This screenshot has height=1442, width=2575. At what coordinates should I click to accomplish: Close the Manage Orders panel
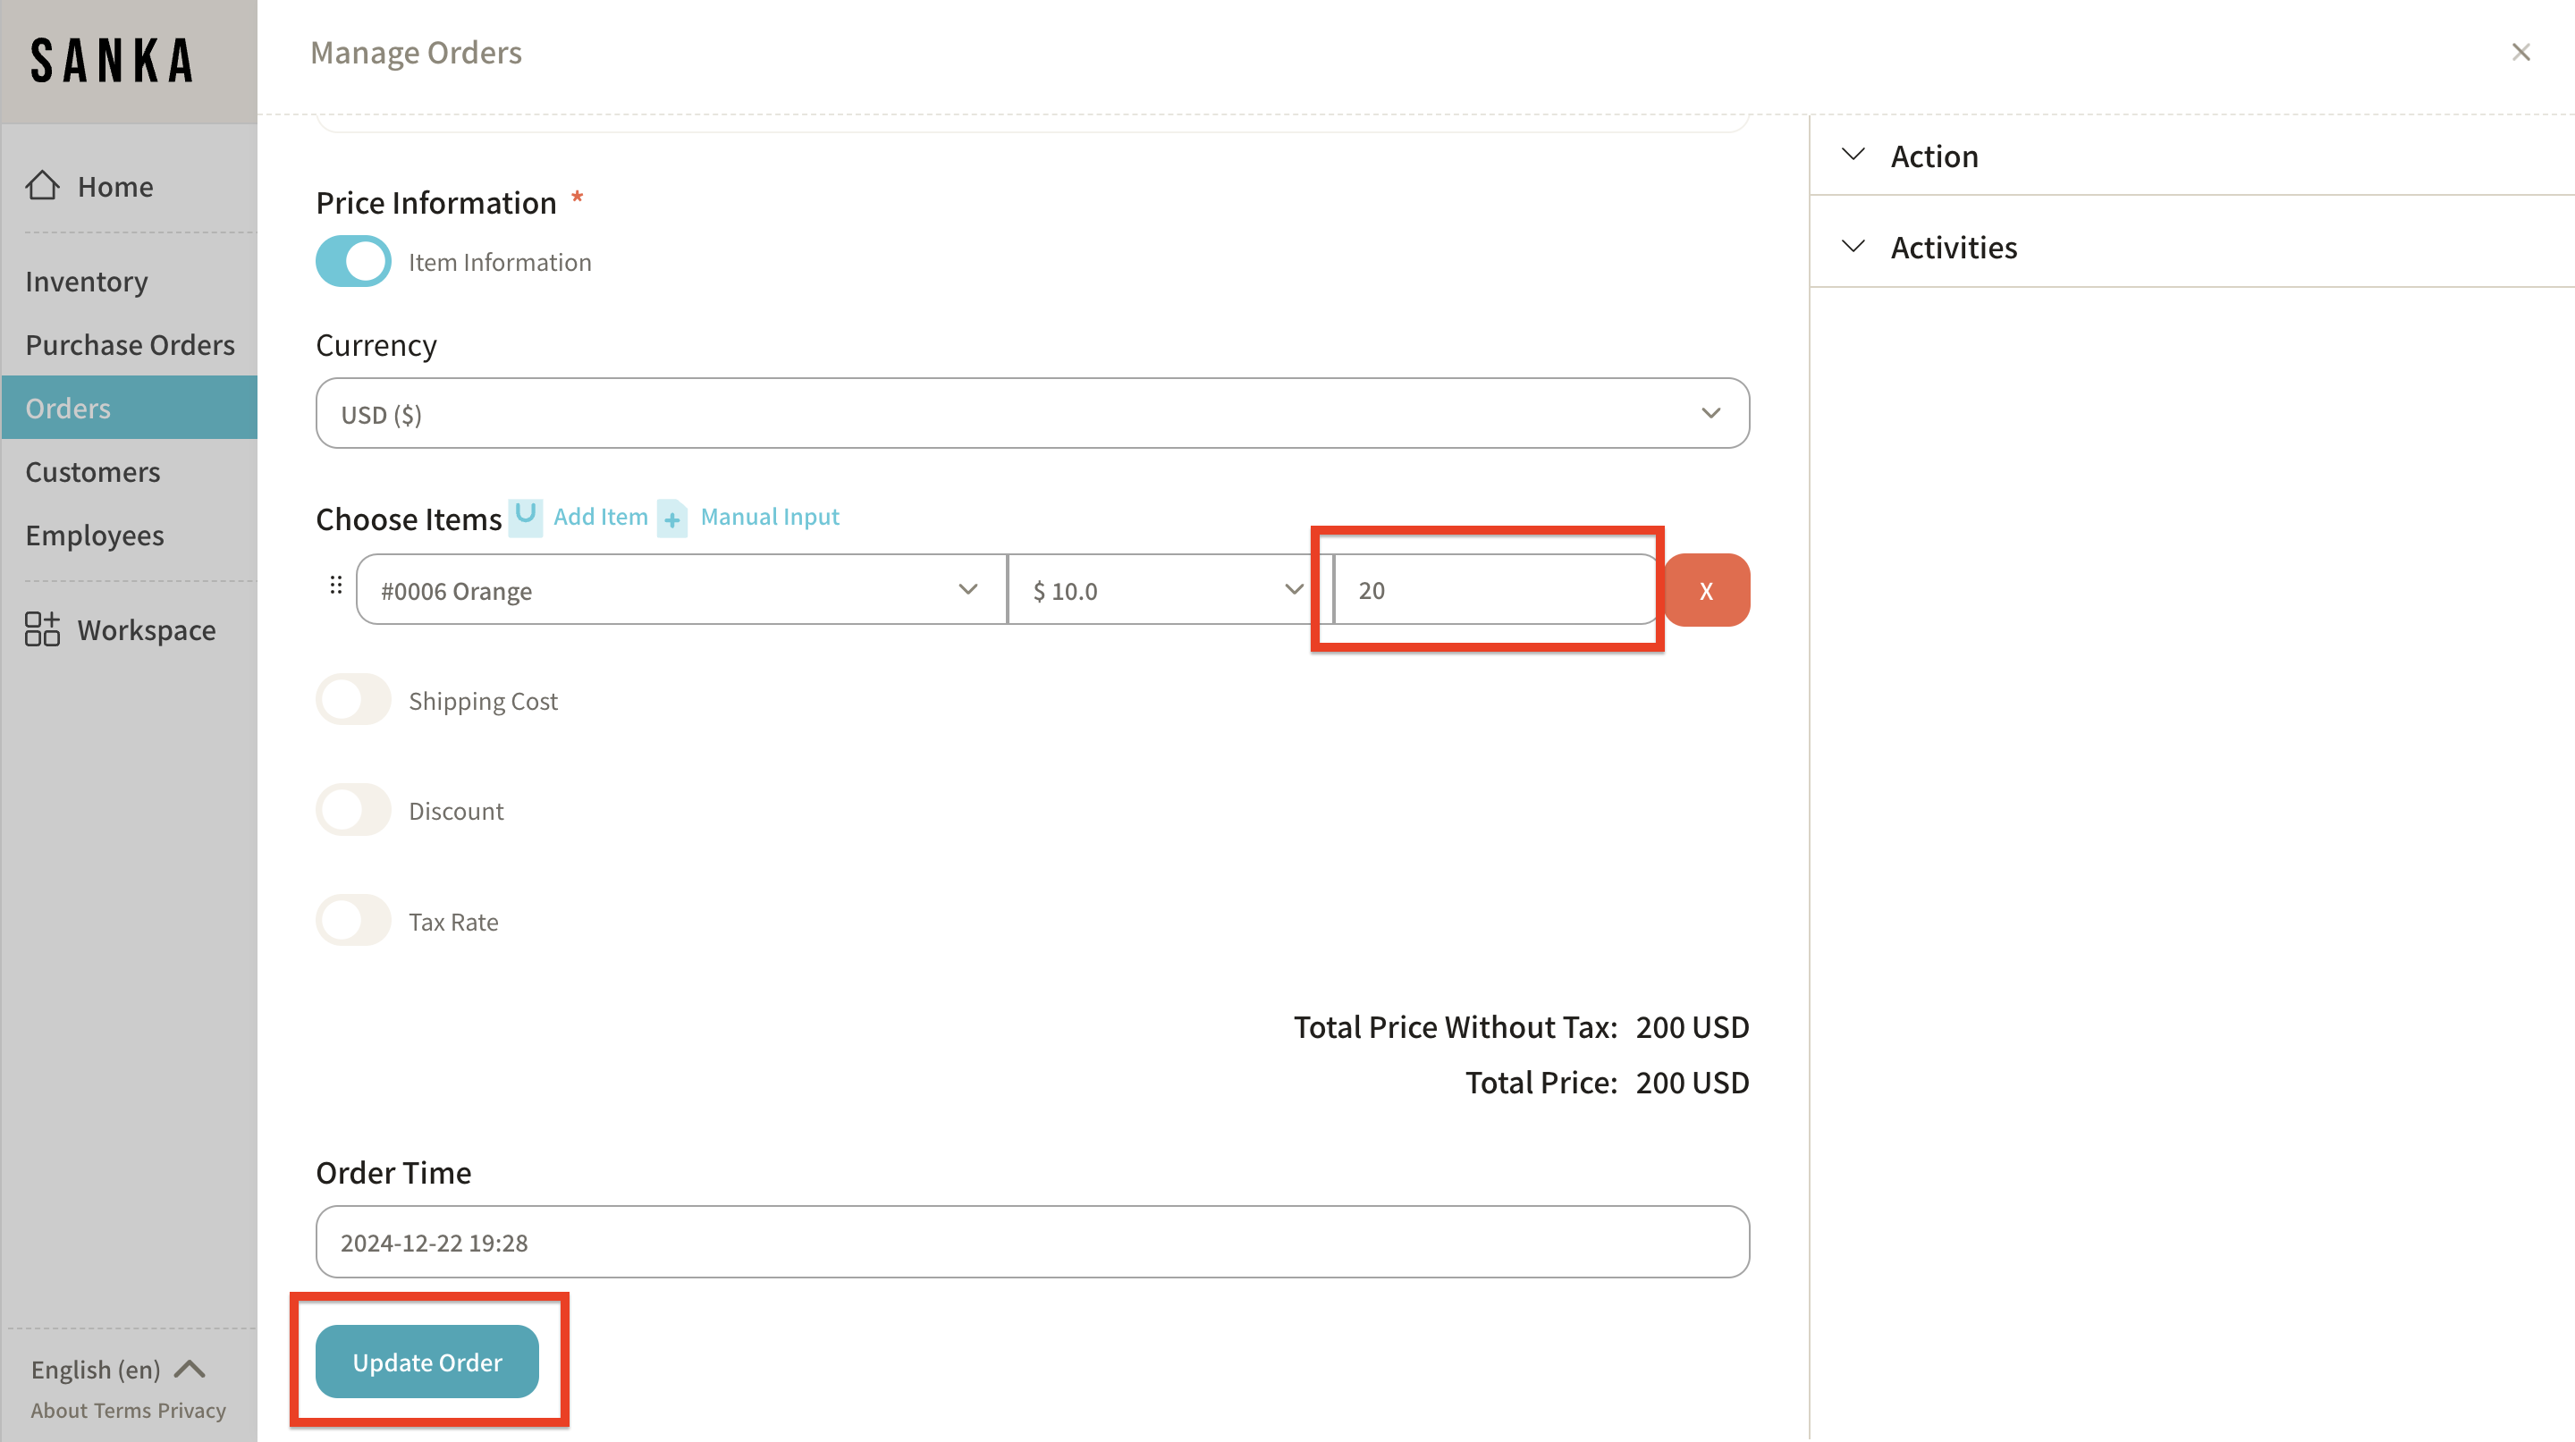point(2520,52)
